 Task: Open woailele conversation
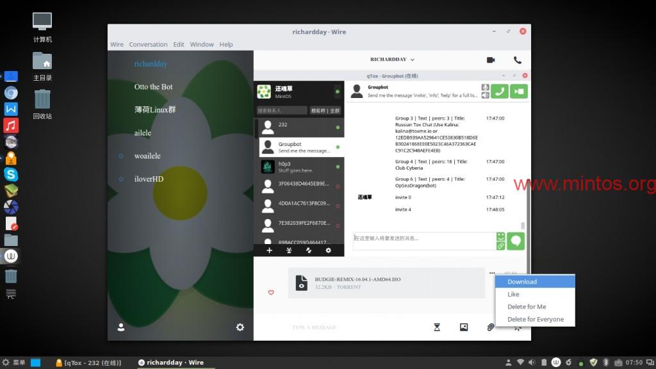coord(147,156)
